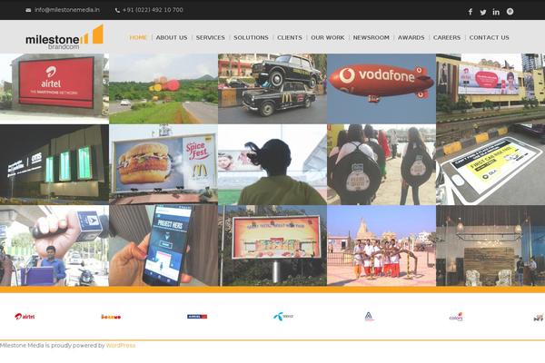Open the person in green shirt photo
The height and width of the screenshot is (363, 545).
point(272,164)
